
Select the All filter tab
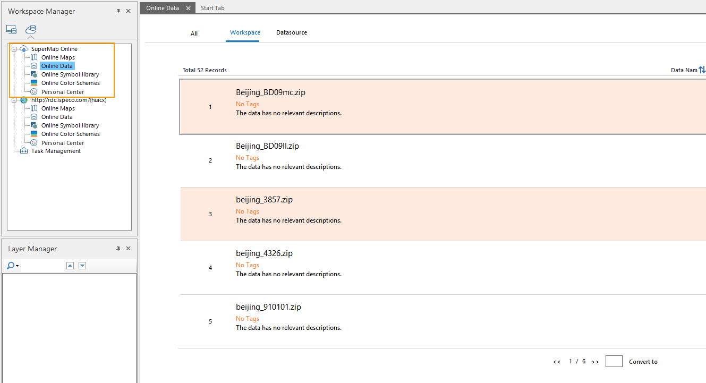(x=194, y=33)
